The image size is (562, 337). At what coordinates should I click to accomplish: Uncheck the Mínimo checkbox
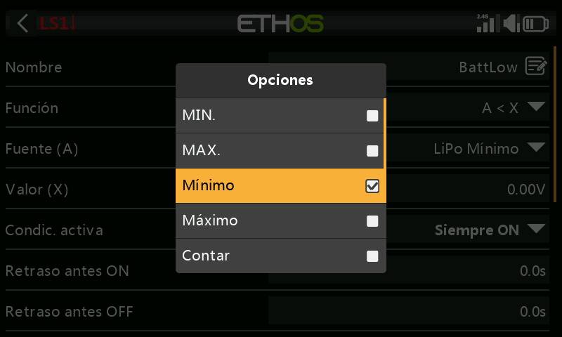point(372,186)
